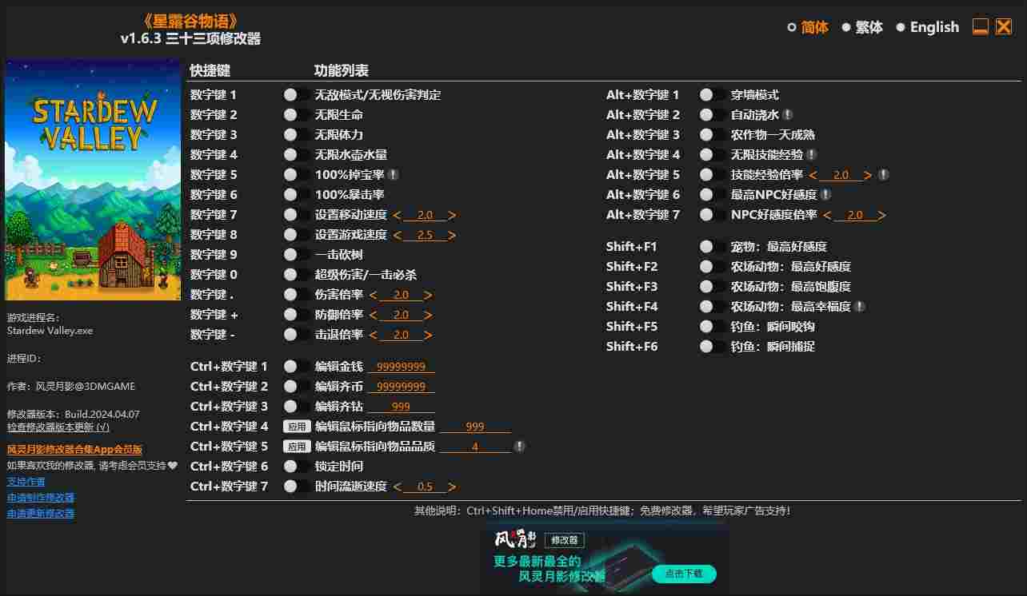
Task: Close the trainer with the X icon
Action: coord(1004,26)
